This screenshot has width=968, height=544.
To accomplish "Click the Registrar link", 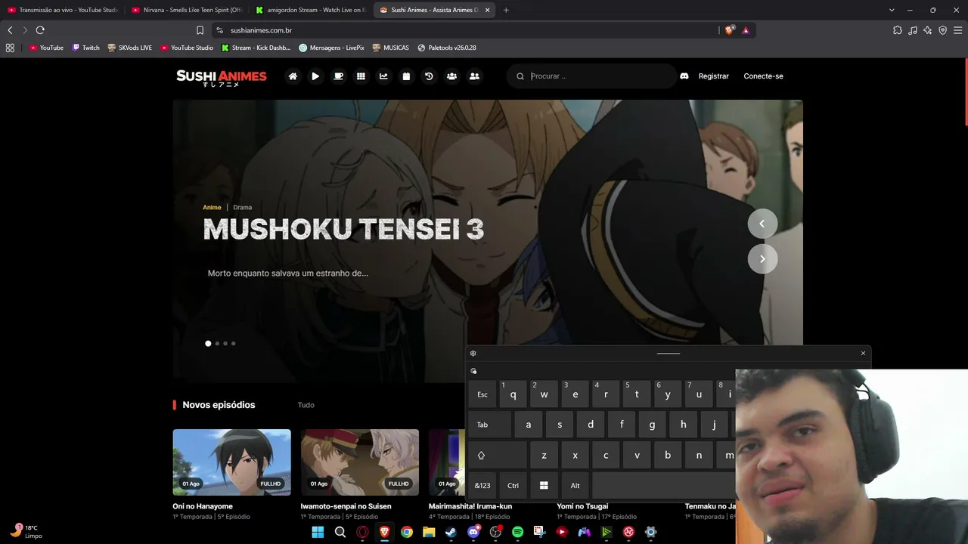I will (714, 76).
